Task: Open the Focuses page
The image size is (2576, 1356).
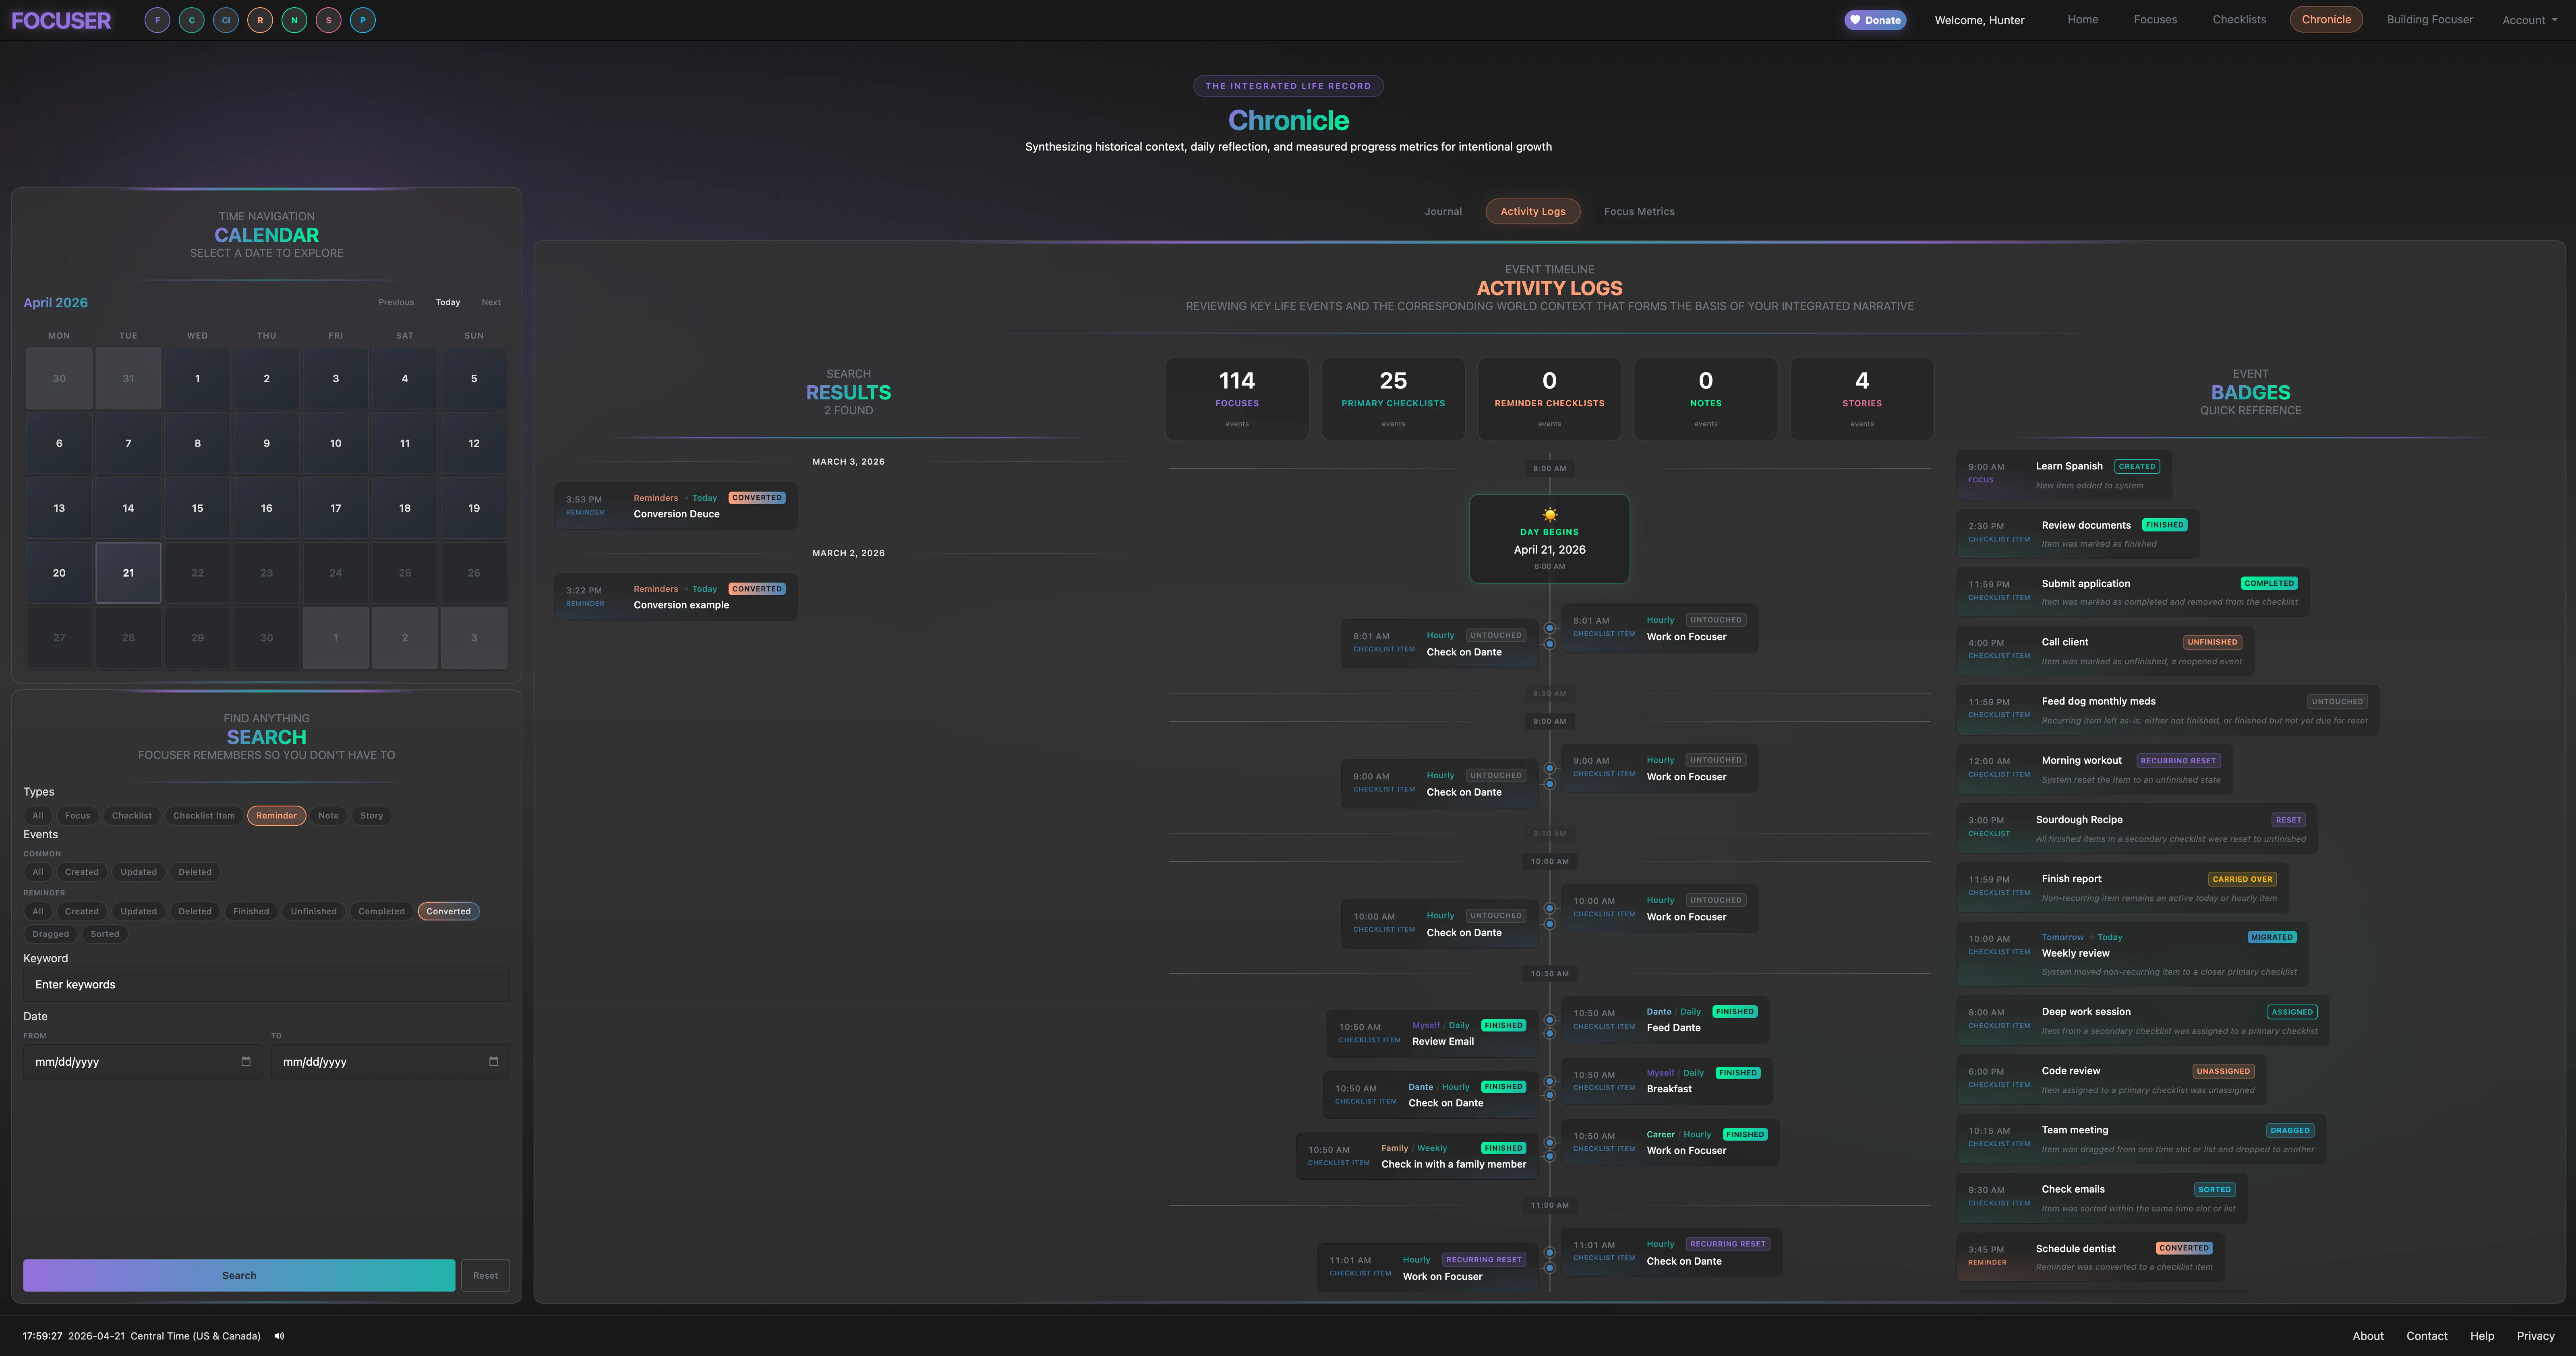Action: (x=2155, y=20)
